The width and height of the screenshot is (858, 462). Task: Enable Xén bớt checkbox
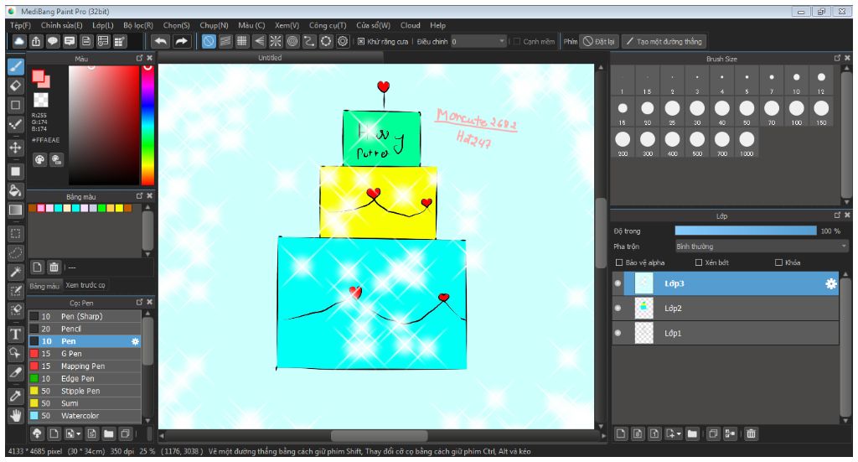[698, 262]
